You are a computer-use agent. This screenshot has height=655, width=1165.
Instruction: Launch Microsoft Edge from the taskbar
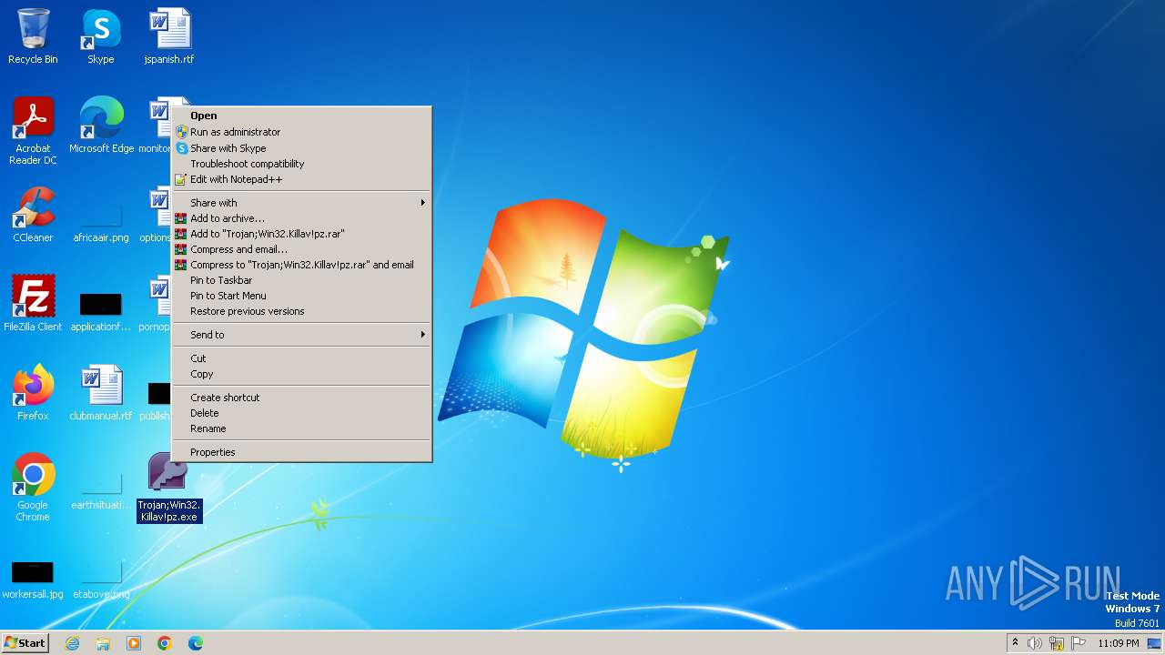[196, 643]
